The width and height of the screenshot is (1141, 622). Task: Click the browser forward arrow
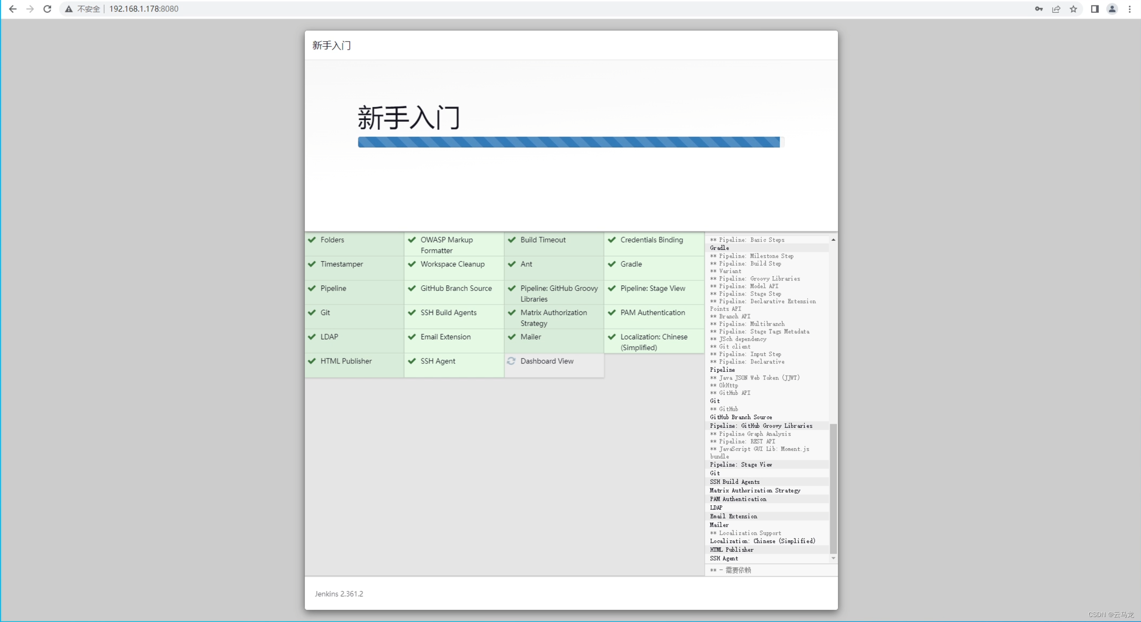[x=30, y=9]
